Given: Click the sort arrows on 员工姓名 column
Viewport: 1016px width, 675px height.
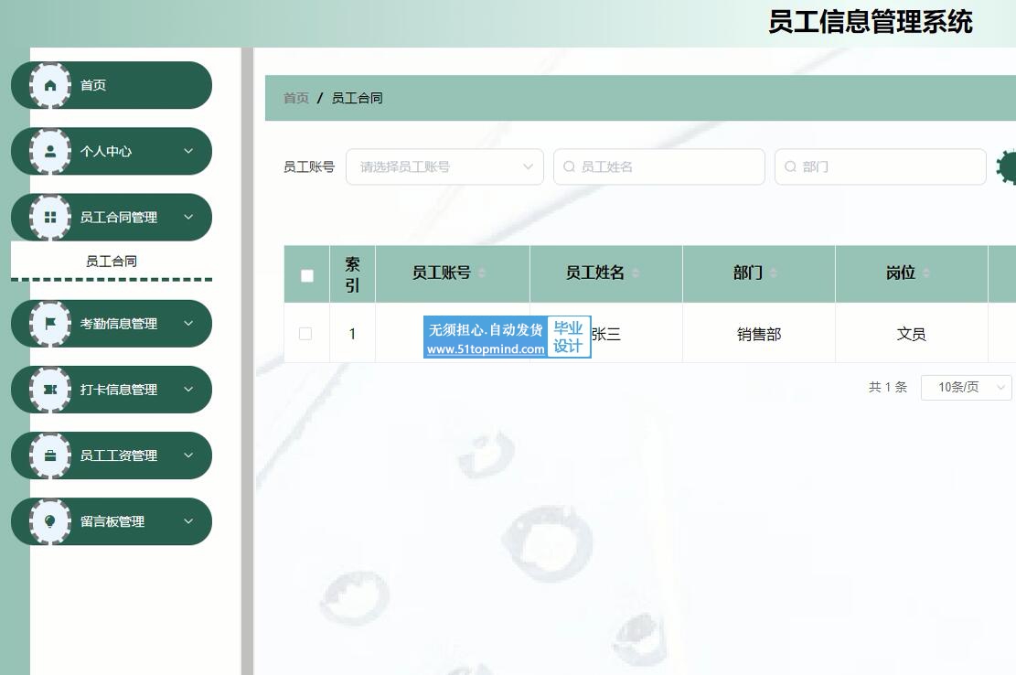Looking at the screenshot, I should 635,273.
